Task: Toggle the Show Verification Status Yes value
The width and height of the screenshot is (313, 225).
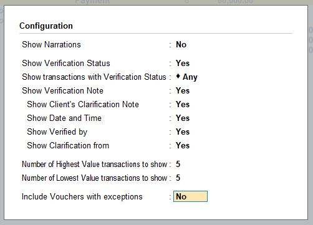Action: click(x=183, y=63)
